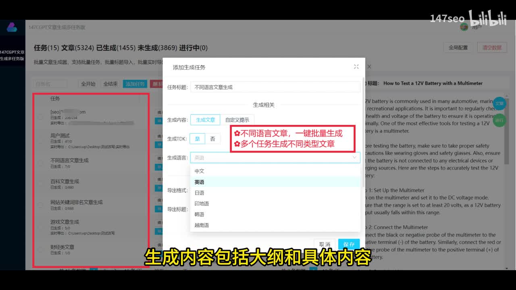Click the 取消 button

(325, 244)
